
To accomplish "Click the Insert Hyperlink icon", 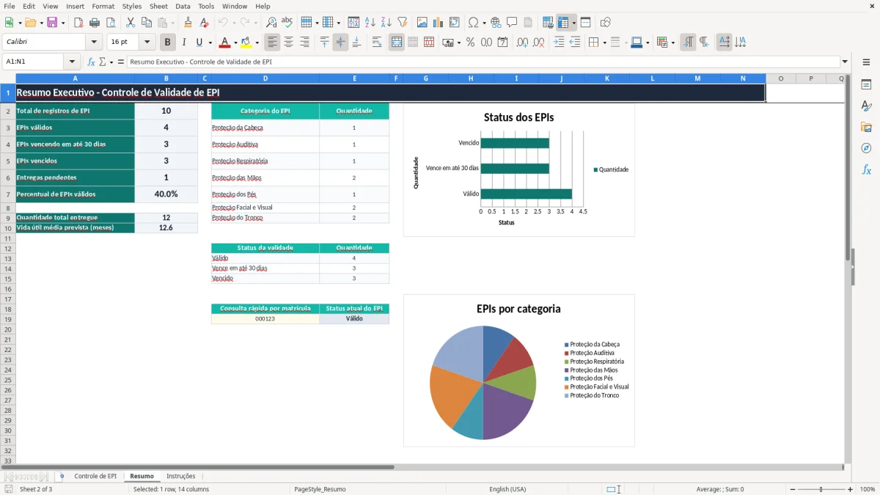I will click(496, 23).
